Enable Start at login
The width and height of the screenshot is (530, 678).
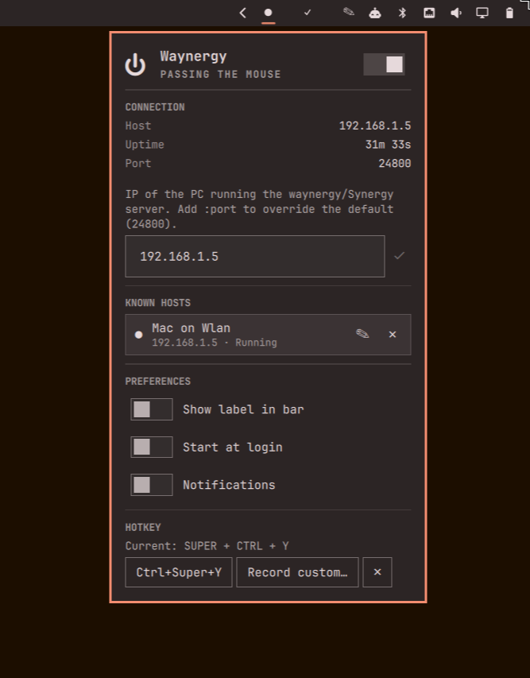152,447
